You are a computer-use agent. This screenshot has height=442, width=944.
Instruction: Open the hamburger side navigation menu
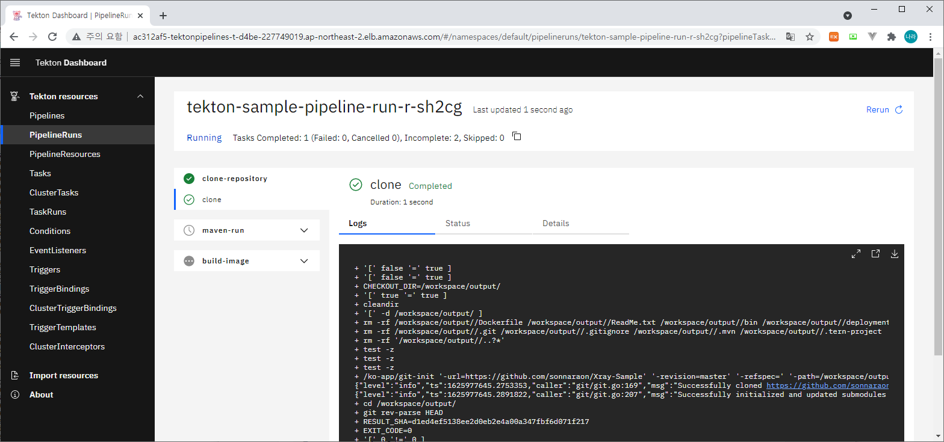[15, 63]
